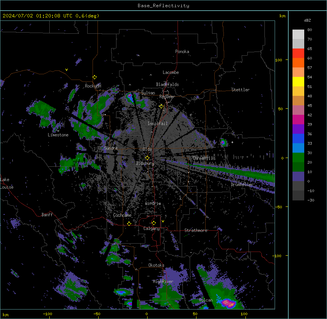The height and width of the screenshot is (319, 327).
Task: Select the yellow diamond marker above Didsbury
Action: [x=147, y=158]
